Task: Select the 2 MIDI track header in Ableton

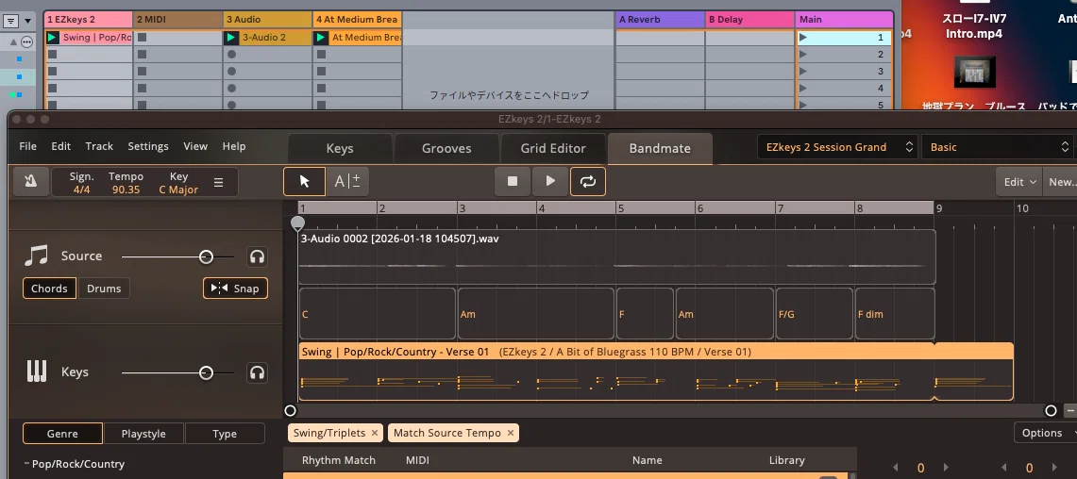Action: point(177,19)
